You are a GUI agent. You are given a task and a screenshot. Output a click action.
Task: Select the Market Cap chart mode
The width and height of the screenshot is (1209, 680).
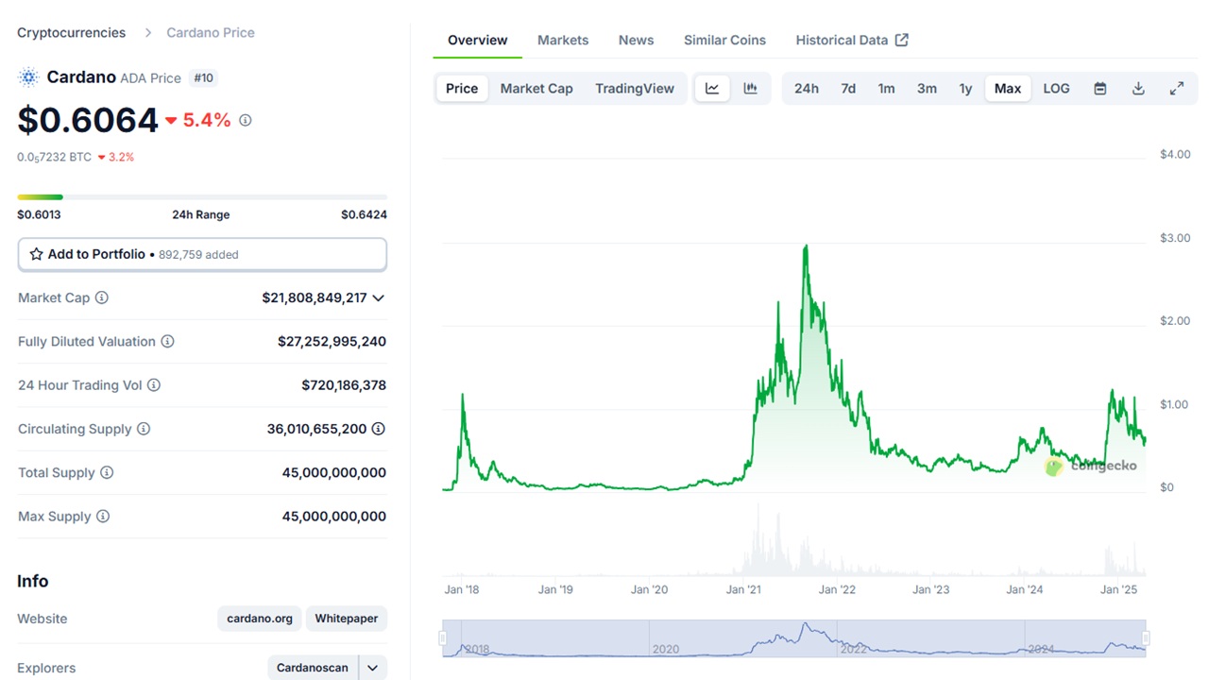tap(536, 89)
